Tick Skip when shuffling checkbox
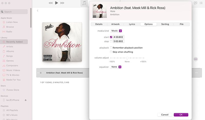The height and width of the screenshot is (120, 205). pyautogui.click(x=111, y=52)
